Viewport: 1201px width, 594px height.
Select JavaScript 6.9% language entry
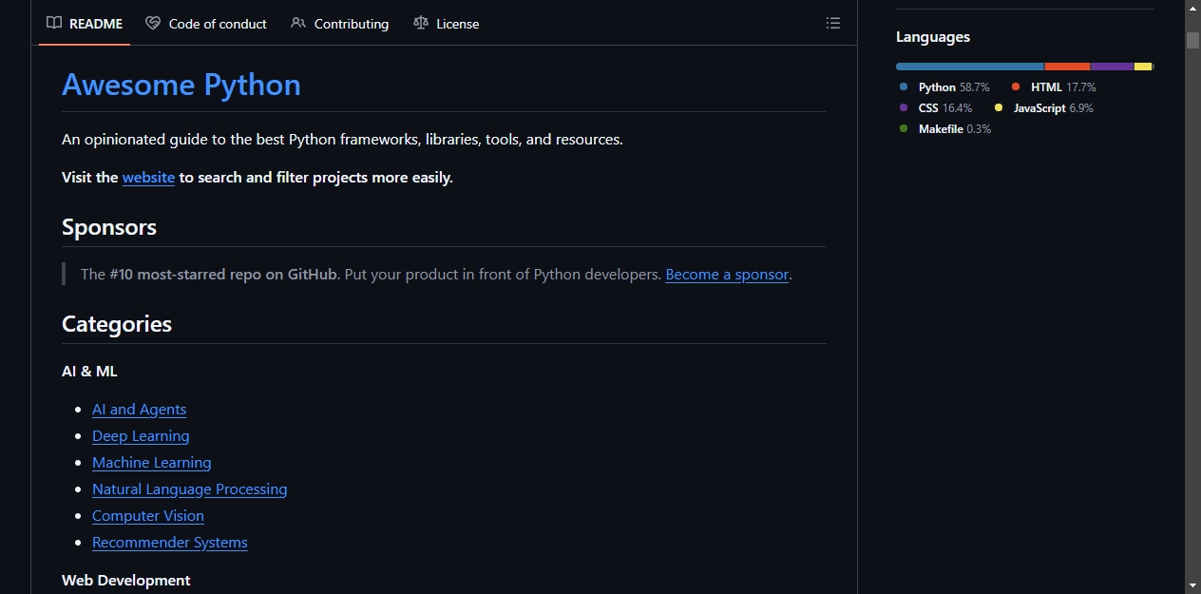pyautogui.click(x=1044, y=108)
